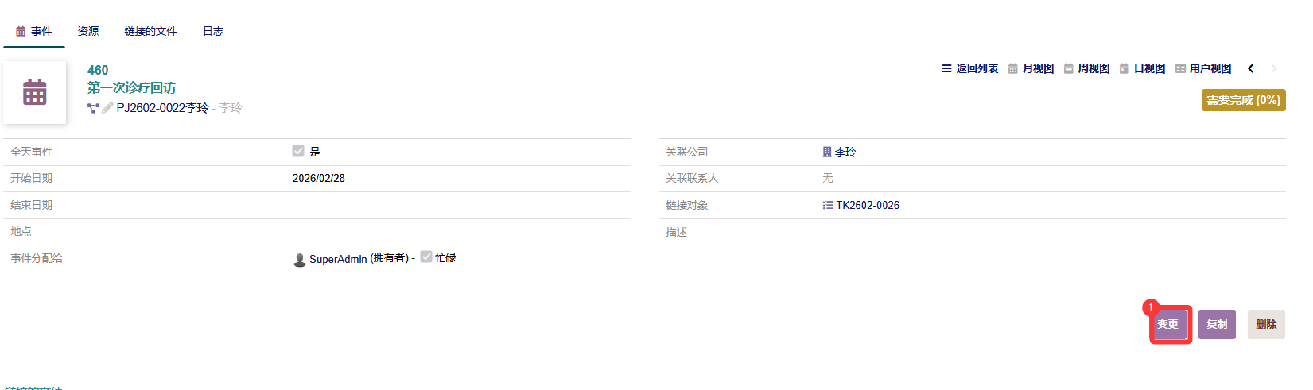Go to previous event with left chevron
The width and height of the screenshot is (1313, 390).
tap(1251, 69)
